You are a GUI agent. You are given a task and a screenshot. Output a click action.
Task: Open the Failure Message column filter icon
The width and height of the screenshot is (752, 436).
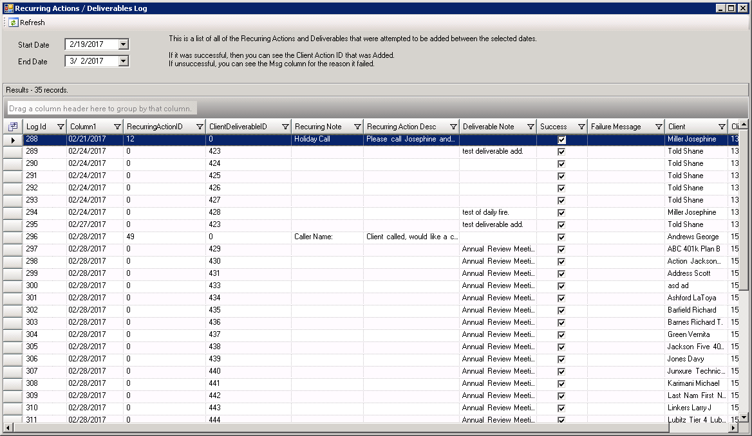(x=658, y=127)
